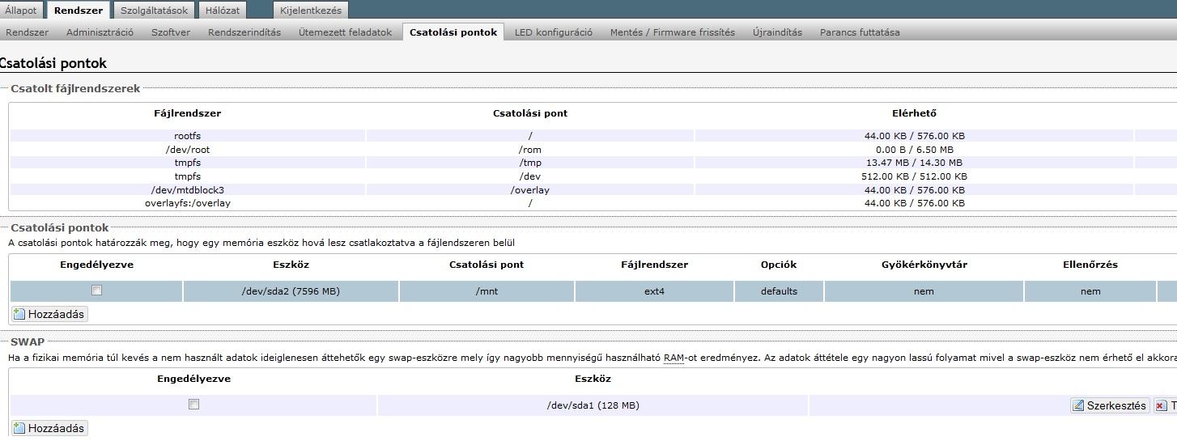Click the /mnt mount point cell
Screen dimensions: 1177x441
coord(487,291)
